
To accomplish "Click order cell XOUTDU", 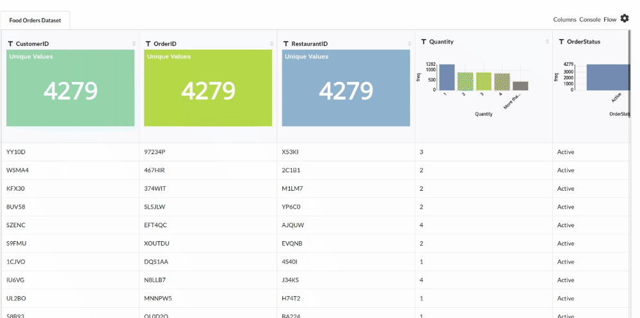I will click(157, 244).
